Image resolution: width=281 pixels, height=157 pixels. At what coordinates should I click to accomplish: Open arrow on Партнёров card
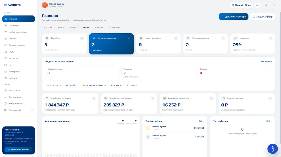click(x=82, y=38)
